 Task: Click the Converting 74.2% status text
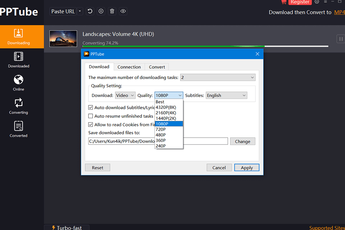[100, 43]
